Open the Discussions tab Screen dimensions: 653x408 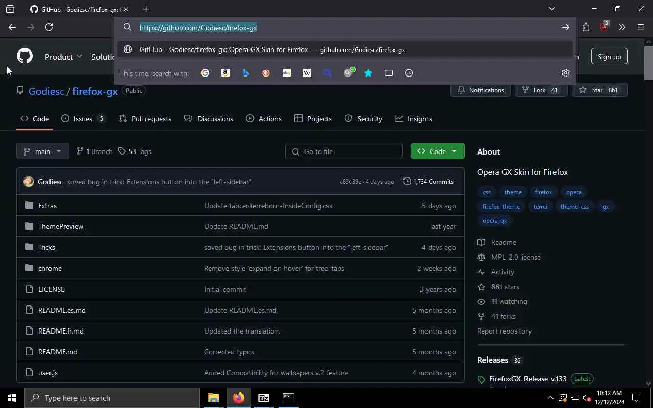pyautogui.click(x=209, y=119)
